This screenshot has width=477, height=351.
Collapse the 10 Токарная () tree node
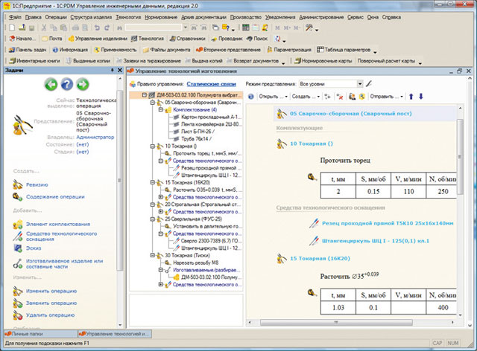pos(153,146)
